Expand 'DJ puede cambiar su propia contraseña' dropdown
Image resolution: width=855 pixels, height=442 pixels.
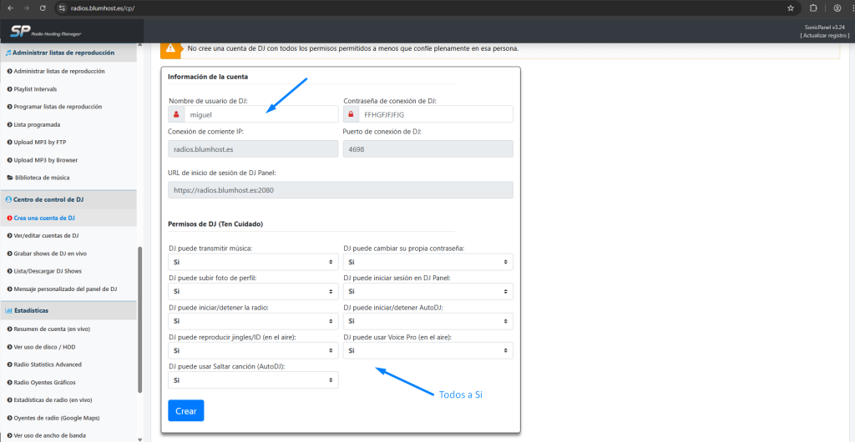point(427,262)
